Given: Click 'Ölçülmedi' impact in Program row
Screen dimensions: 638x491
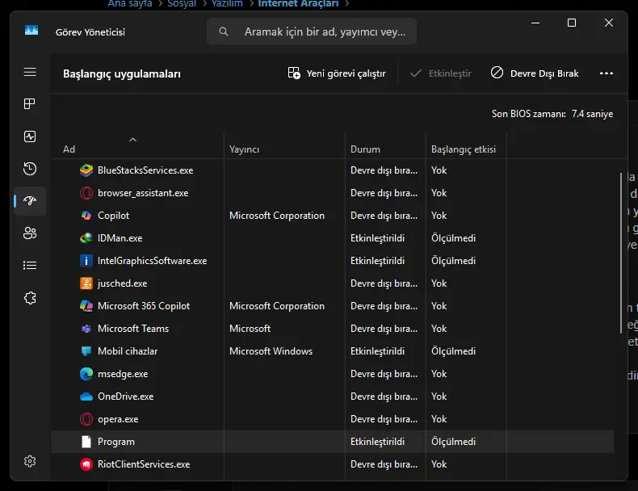Looking at the screenshot, I should pos(453,442).
